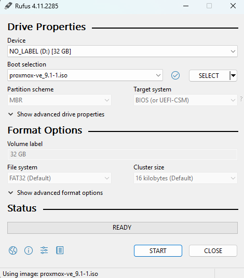Click the START button
This screenshot has height=278, width=244.
pos(158,250)
